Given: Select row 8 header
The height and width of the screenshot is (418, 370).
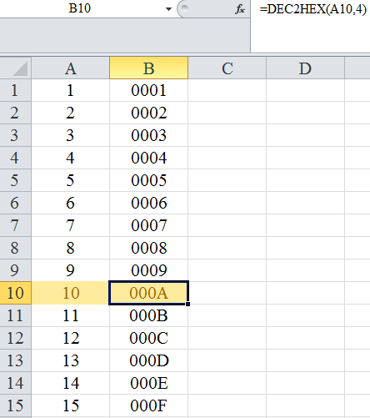Looking at the screenshot, I should [x=16, y=248].
